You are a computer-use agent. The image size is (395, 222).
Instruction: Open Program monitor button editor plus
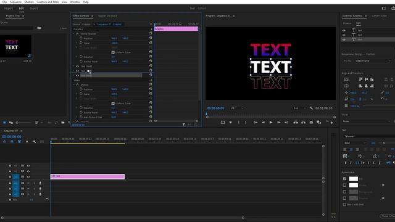tap(332, 123)
